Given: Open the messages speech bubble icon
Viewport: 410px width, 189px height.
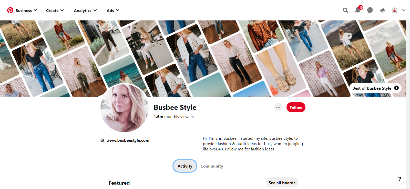Looking at the screenshot, I should point(370,10).
